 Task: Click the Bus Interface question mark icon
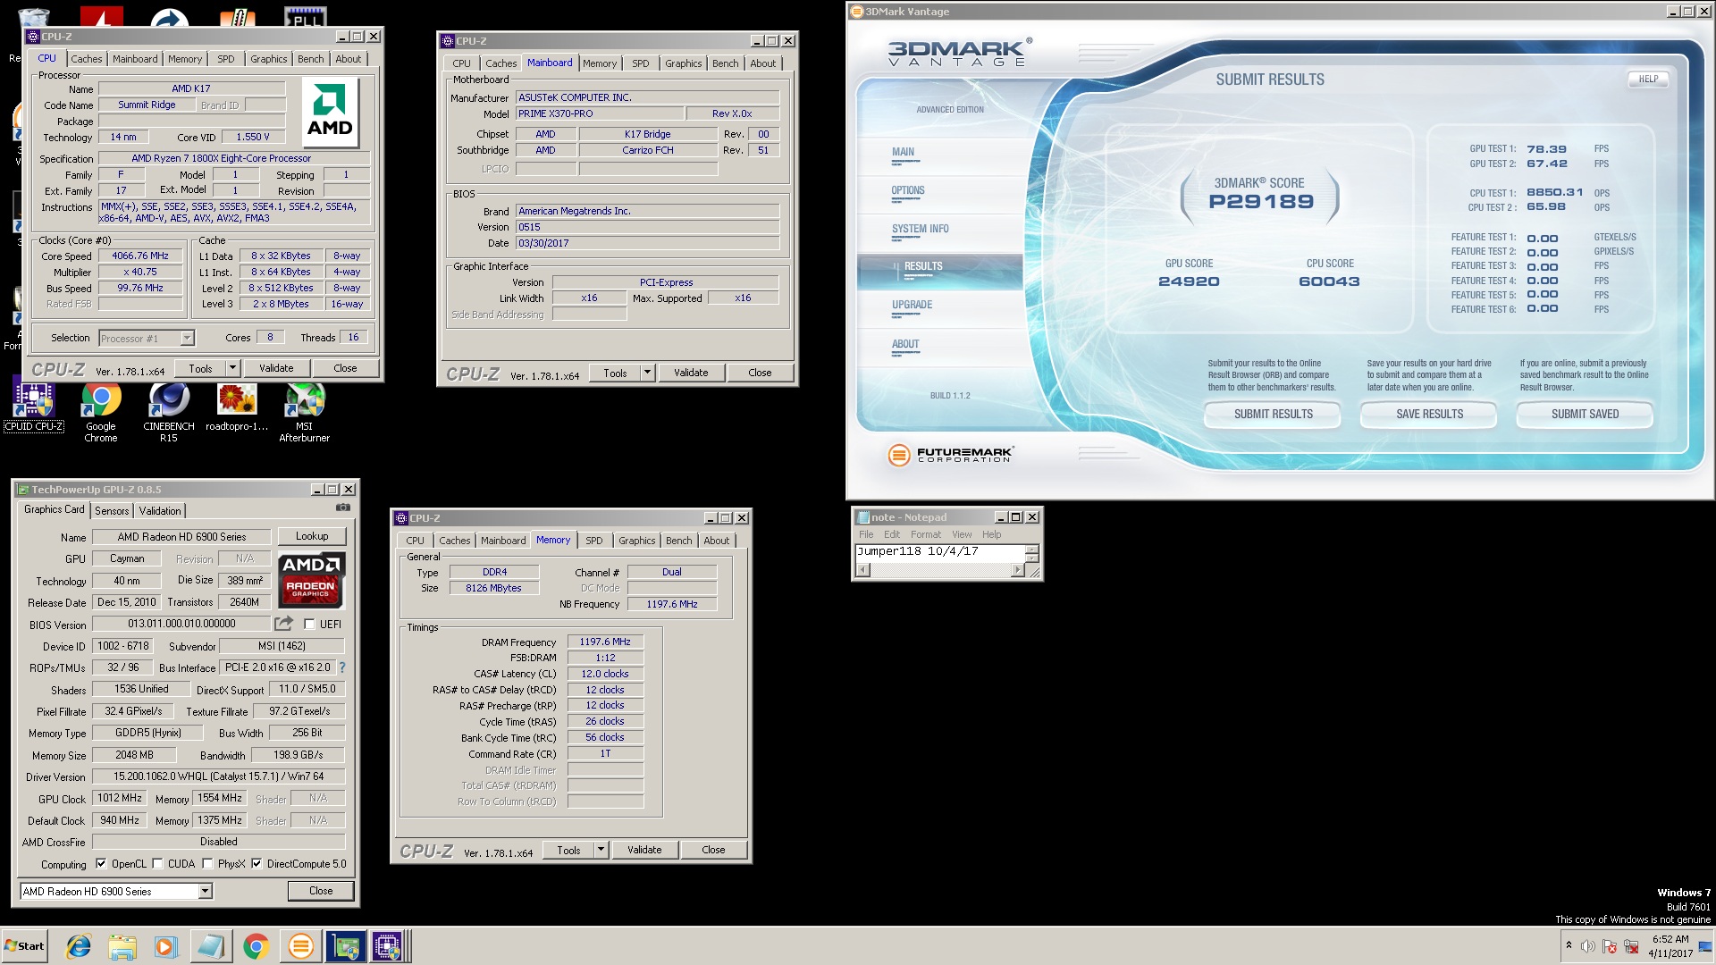341,667
